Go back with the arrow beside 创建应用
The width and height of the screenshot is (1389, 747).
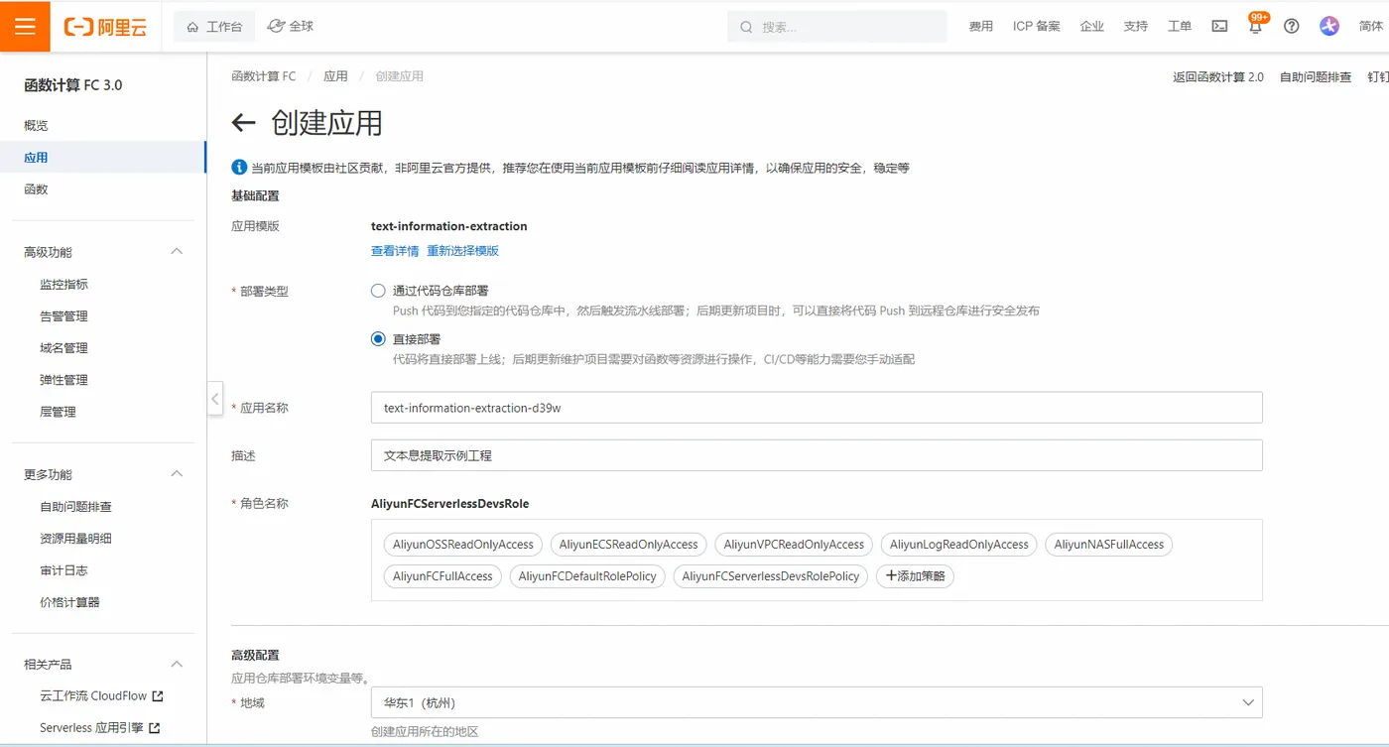tap(243, 123)
